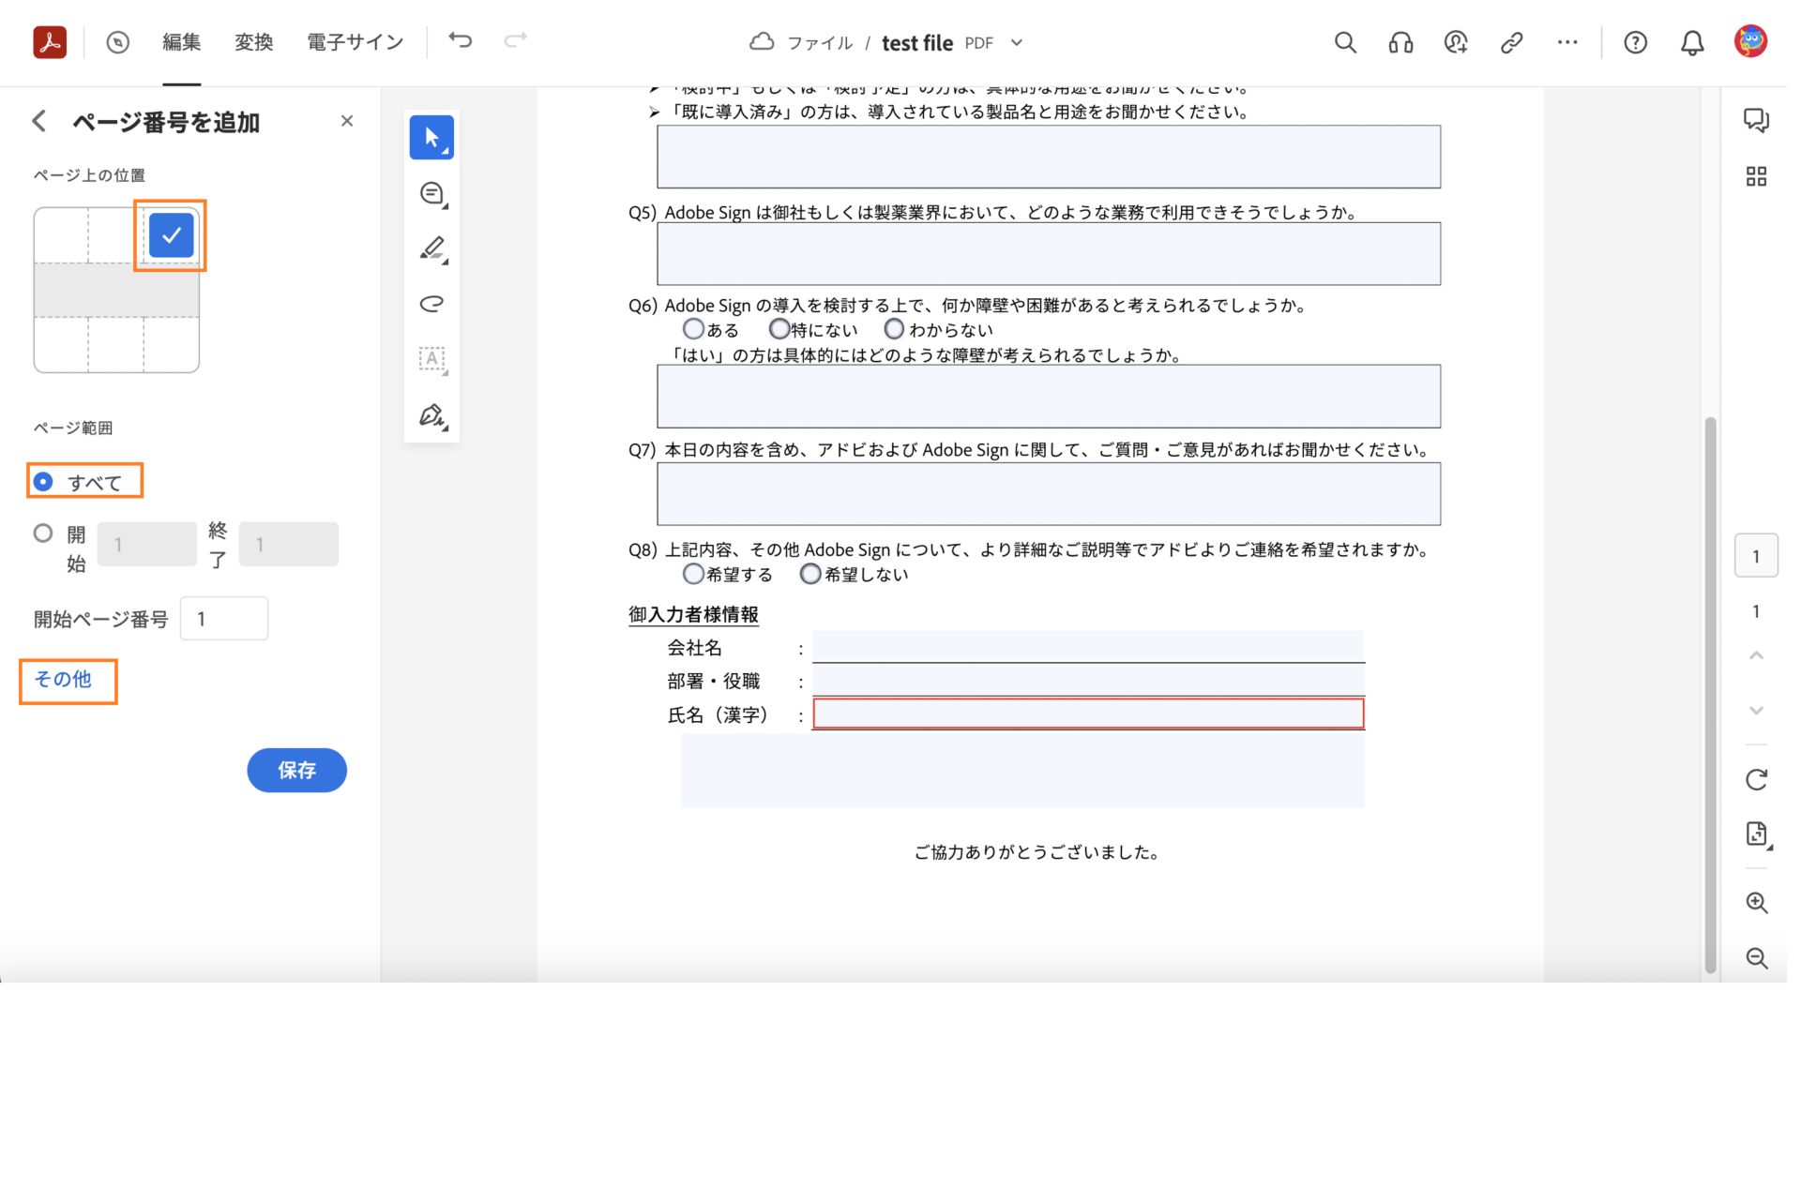Select Q6 わからない radio option

[x=895, y=329]
